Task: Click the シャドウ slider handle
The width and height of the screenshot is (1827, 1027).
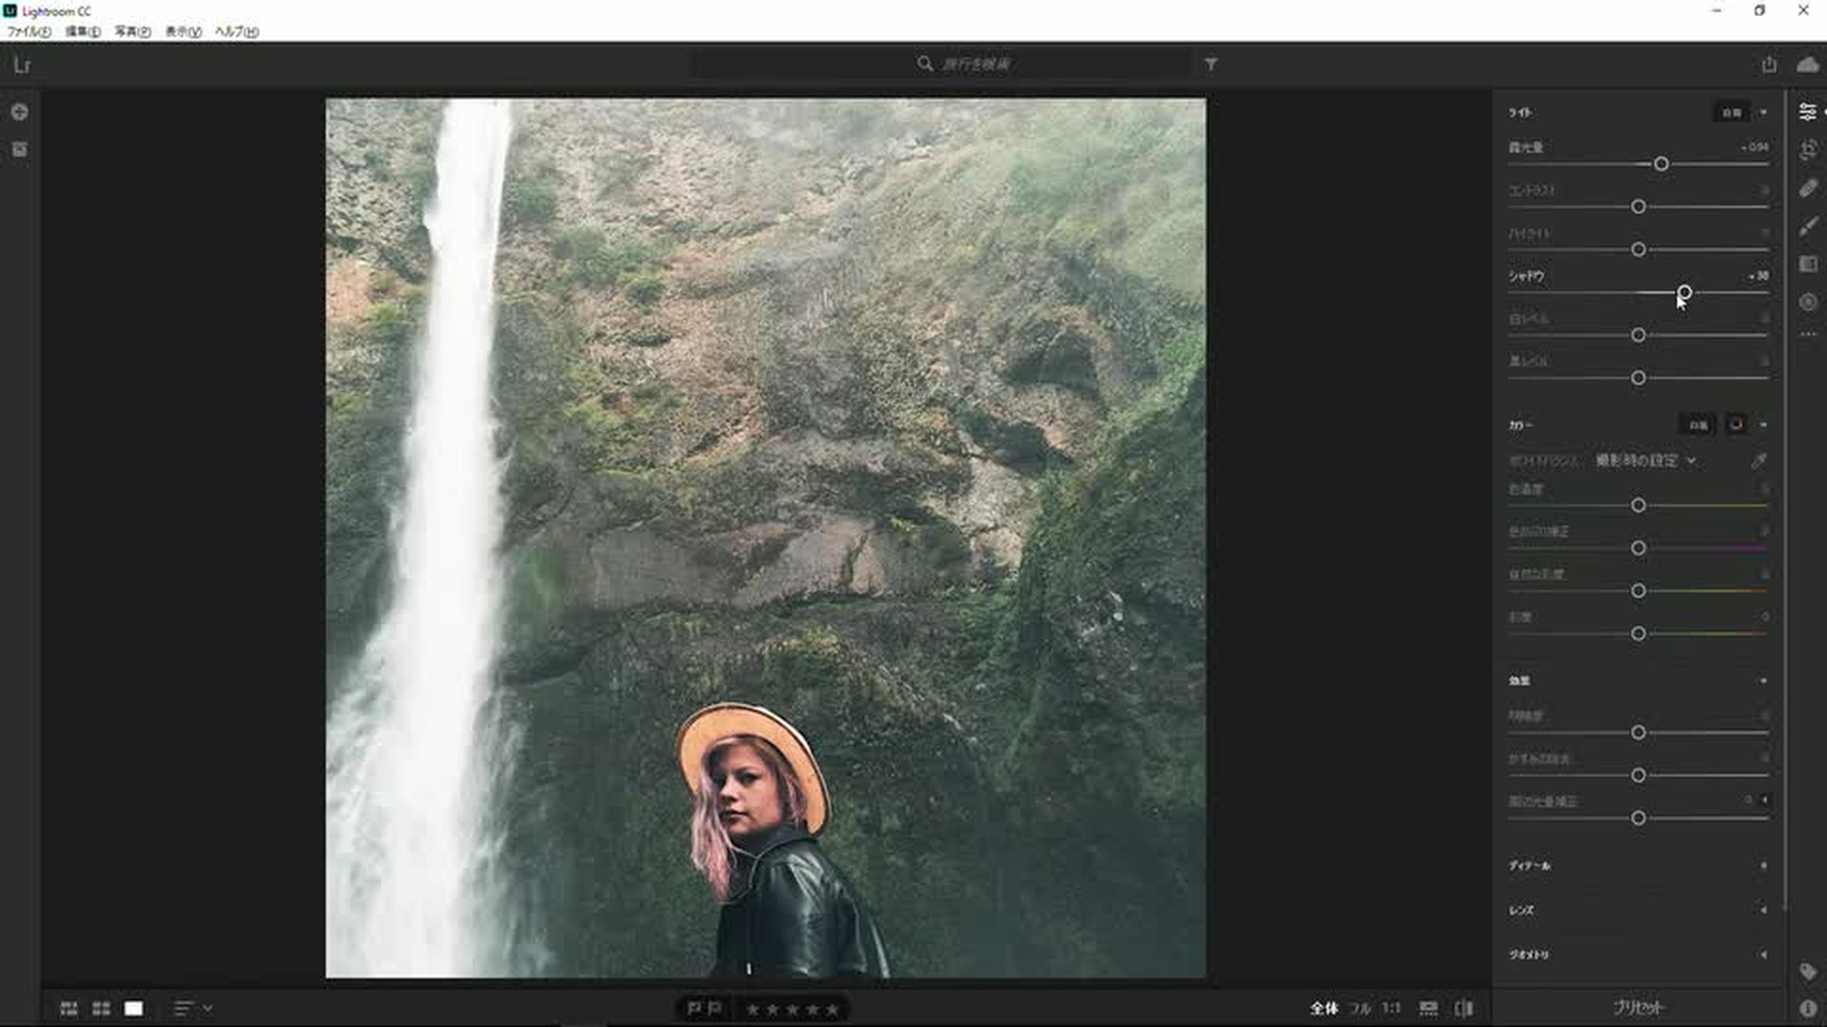Action: tap(1684, 292)
